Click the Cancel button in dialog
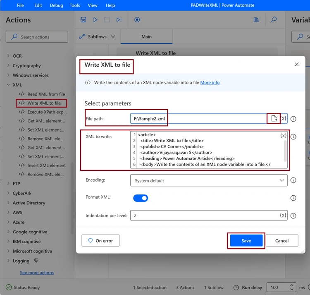This screenshot has width=310, height=295. tap(282, 240)
